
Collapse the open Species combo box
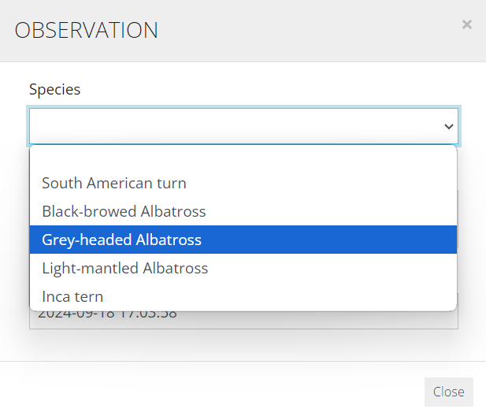tap(243, 126)
